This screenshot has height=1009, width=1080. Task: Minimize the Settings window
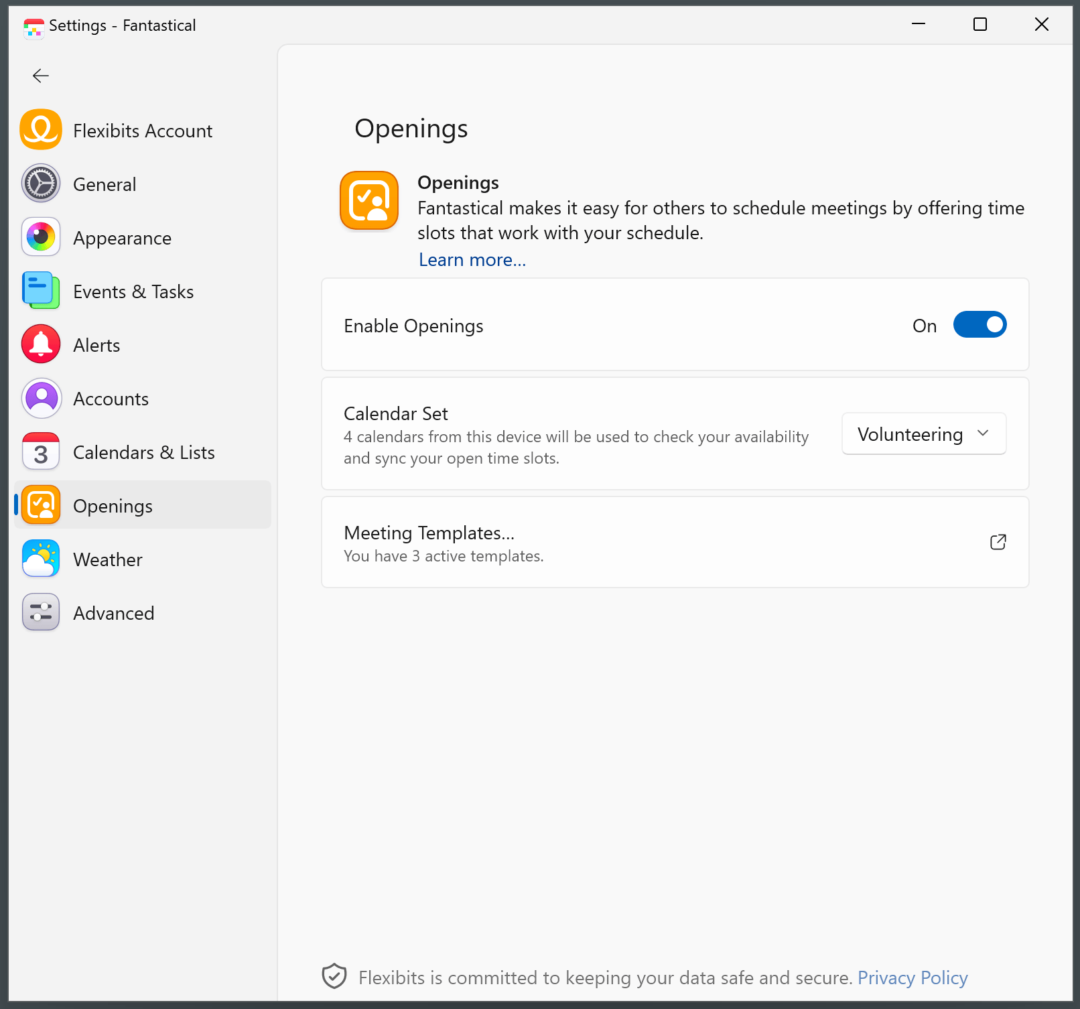tap(919, 24)
